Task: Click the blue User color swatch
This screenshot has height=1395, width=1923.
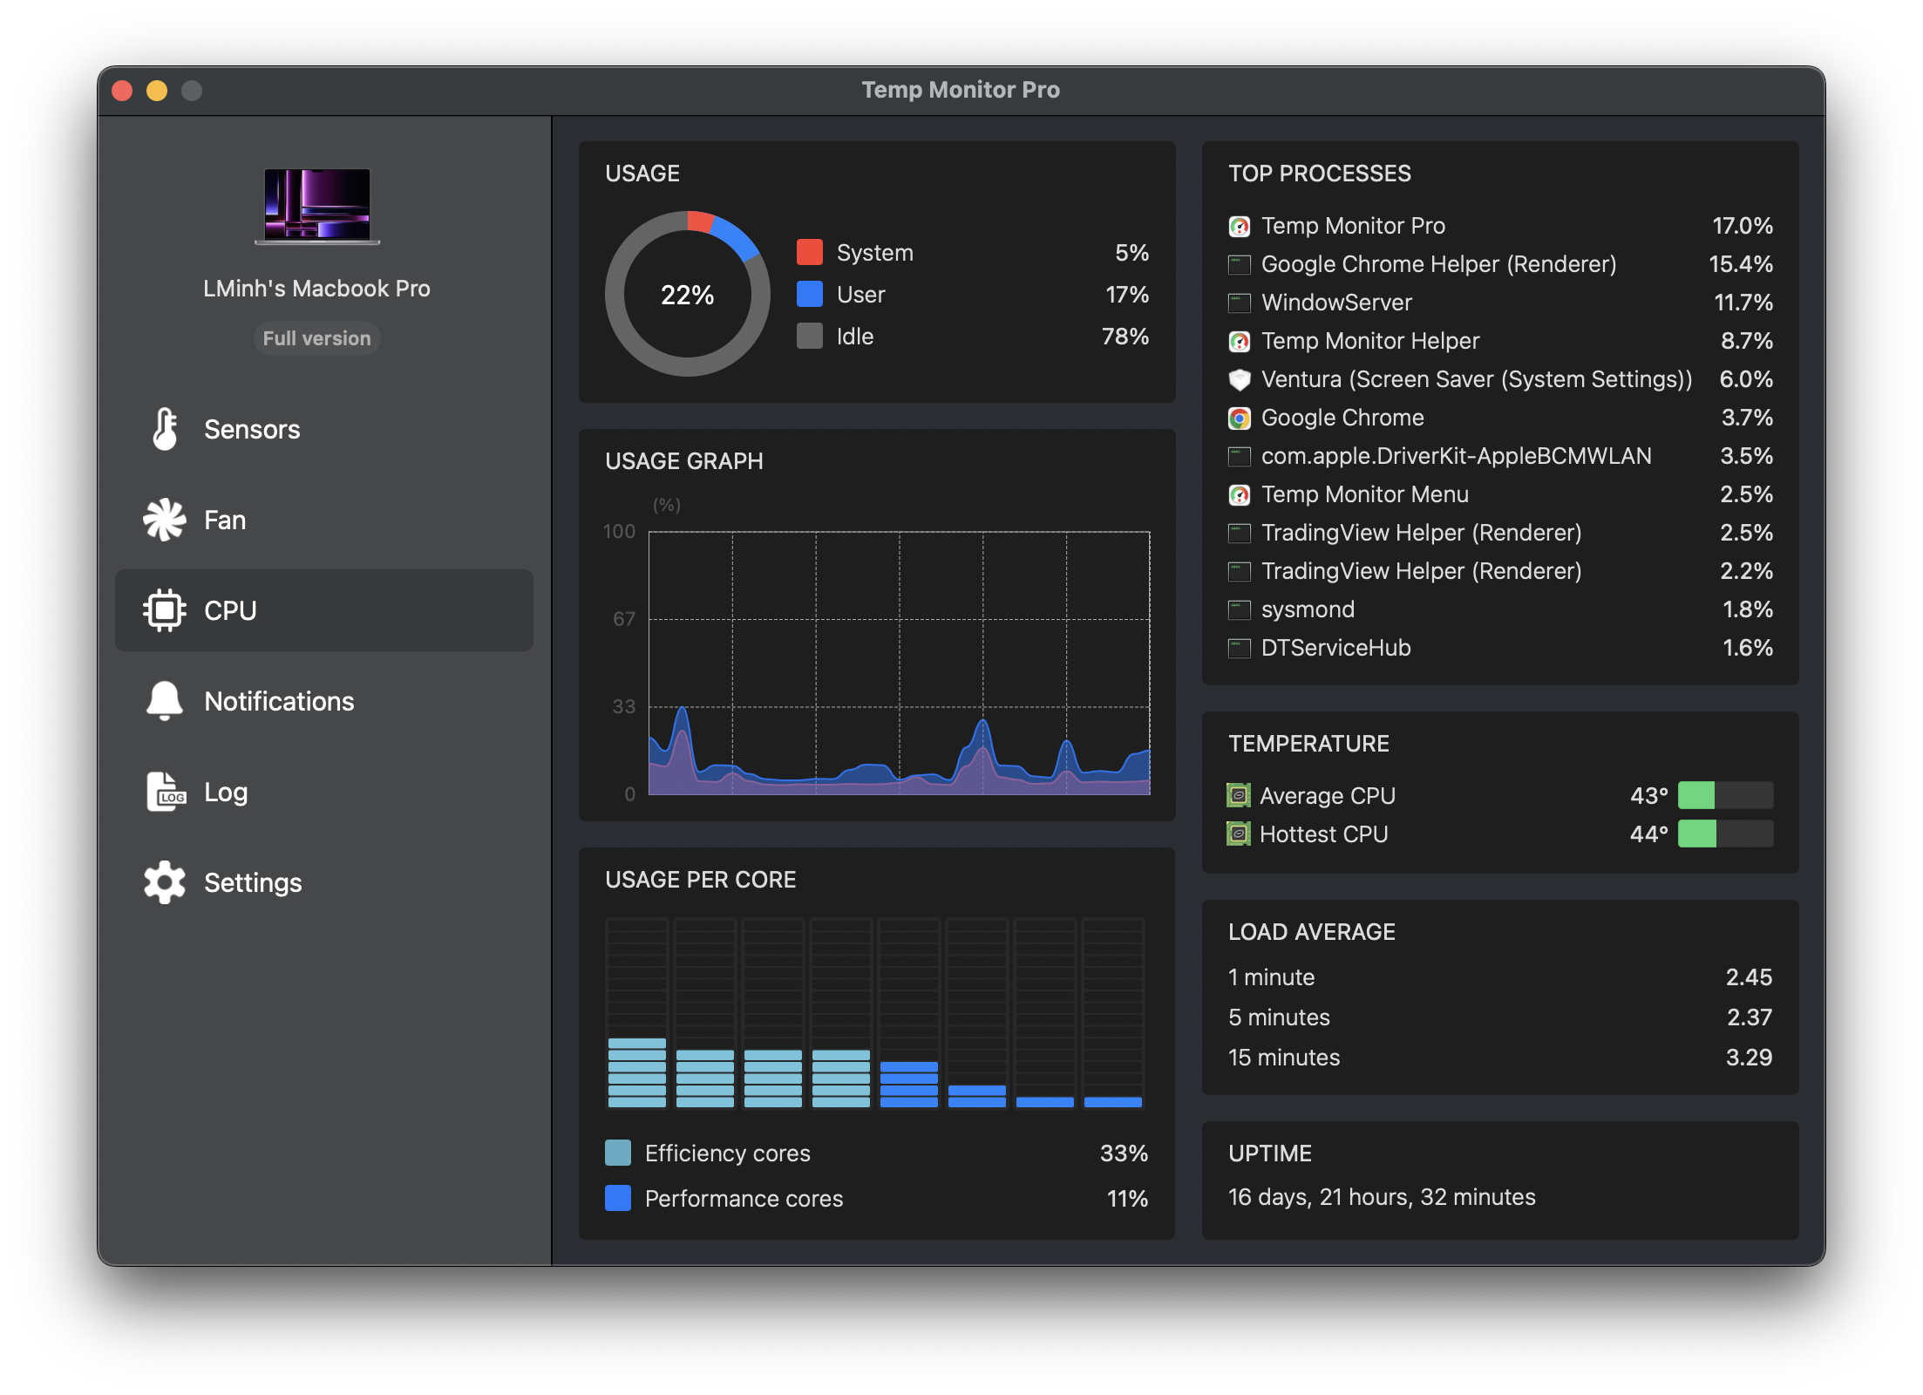Action: (810, 294)
